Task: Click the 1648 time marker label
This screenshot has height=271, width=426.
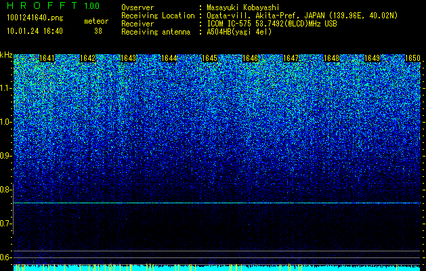Action: tap(331, 58)
